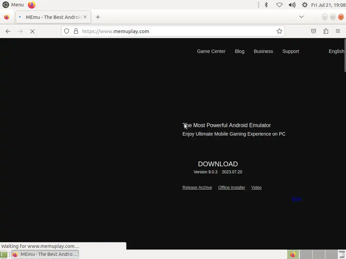Click the page vertical scrollbar thumb
346x259 pixels.
(345, 55)
